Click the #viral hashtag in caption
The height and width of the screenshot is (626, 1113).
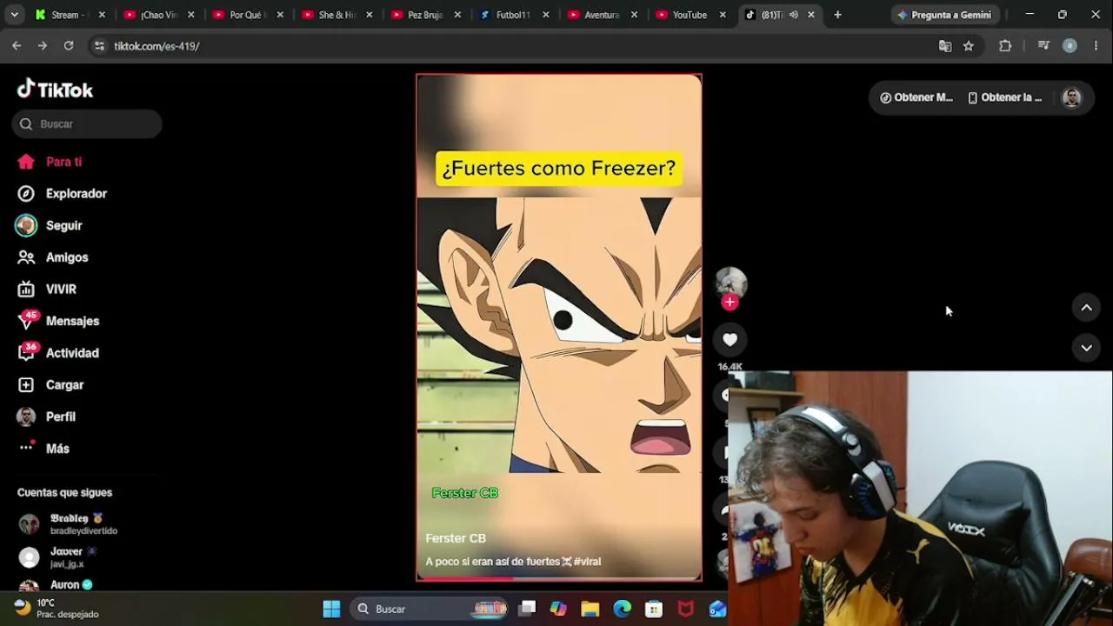(x=587, y=562)
